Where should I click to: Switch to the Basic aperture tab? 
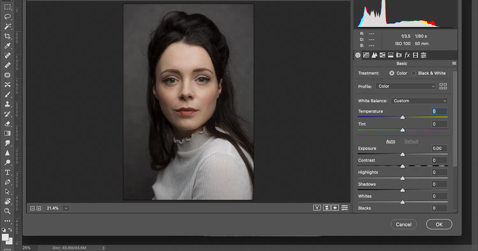click(x=358, y=55)
